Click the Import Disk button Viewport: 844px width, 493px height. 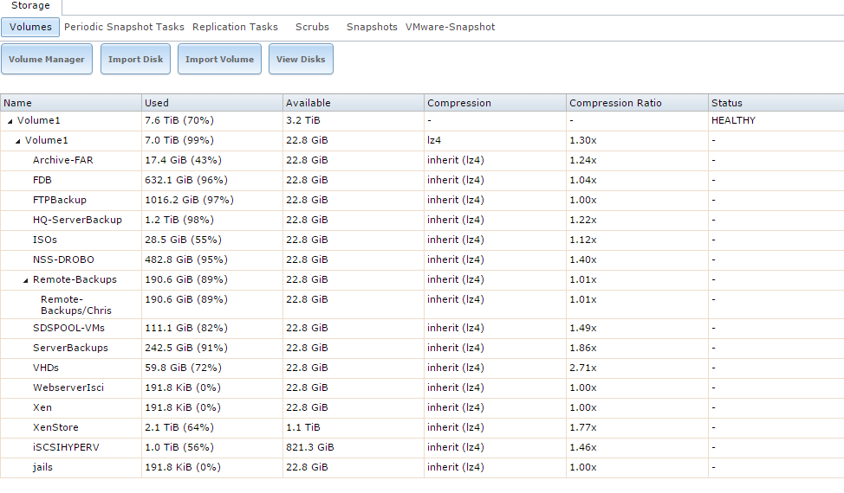click(136, 59)
